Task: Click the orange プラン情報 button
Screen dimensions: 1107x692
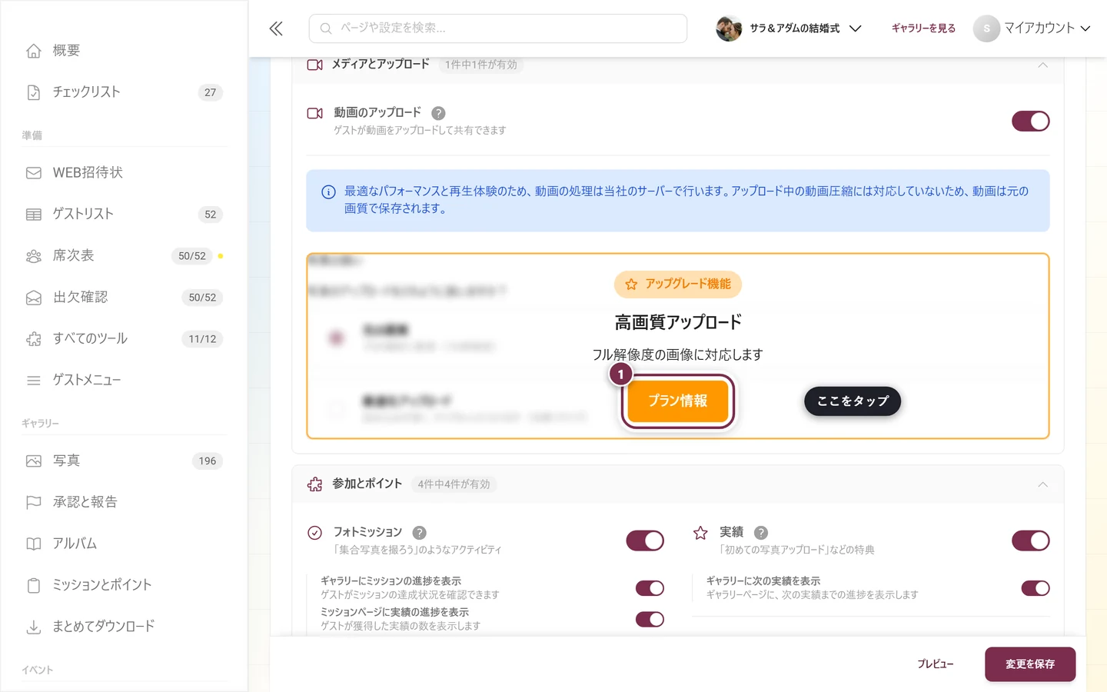Action: 678,401
